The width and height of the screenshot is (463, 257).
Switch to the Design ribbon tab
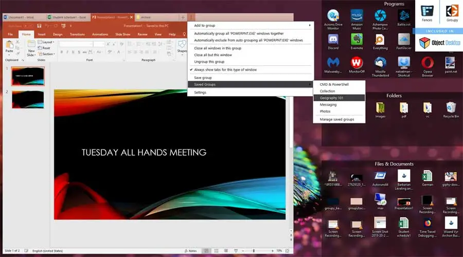tap(58, 34)
